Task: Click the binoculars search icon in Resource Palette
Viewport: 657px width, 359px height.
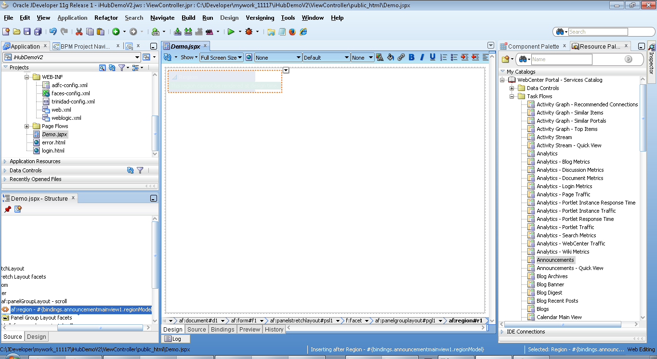Action: tap(523, 59)
